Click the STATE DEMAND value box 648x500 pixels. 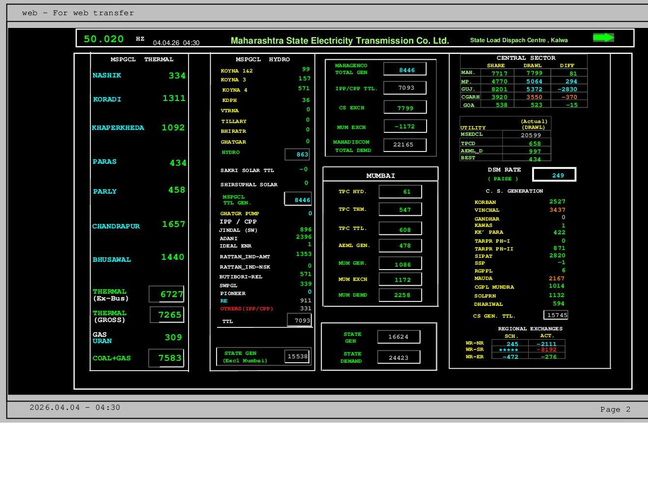399,357
